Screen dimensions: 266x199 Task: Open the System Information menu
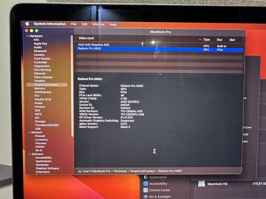click(50, 24)
